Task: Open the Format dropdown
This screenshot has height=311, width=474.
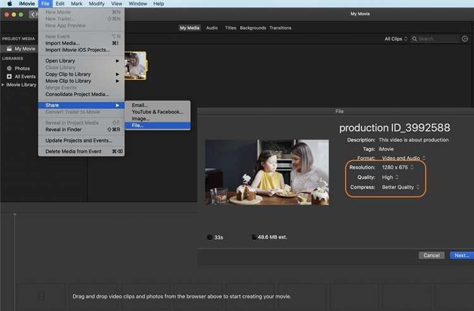Action: (404, 158)
